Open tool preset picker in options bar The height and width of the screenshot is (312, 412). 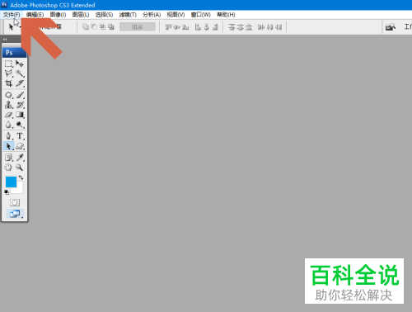[12, 27]
